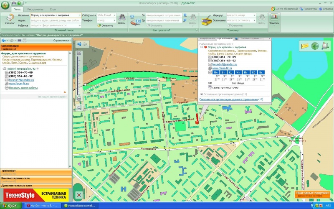
Task: Open the Телефон номер dropdown arrow
Action: 114,20
